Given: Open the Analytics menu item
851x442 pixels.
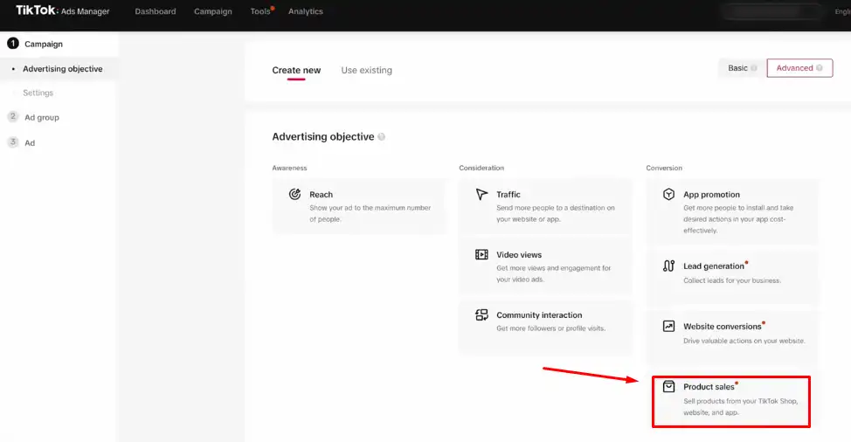Looking at the screenshot, I should click(306, 11).
